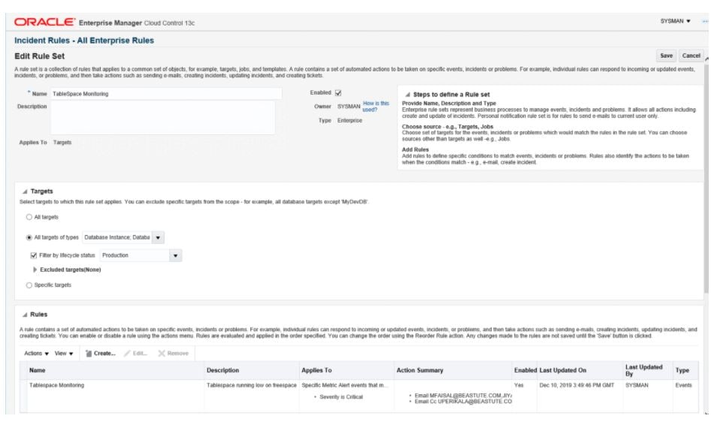The width and height of the screenshot is (714, 428).
Task: Collapse Steps to define a Rule set
Action: pyautogui.click(x=407, y=95)
